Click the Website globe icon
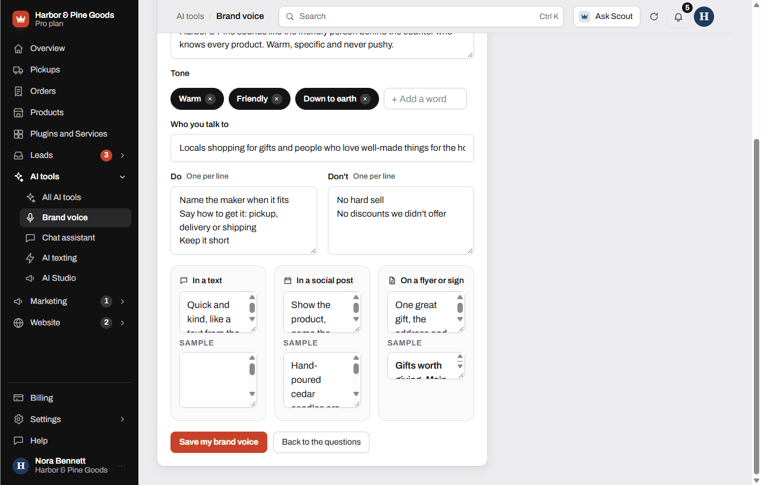 18,323
